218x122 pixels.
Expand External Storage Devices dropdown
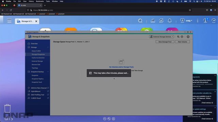[161, 37]
